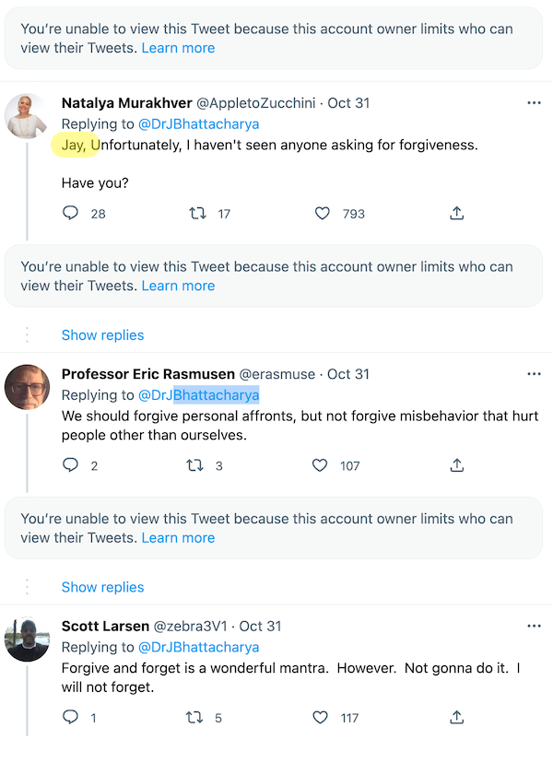Show replies under Natalya Murakhver's thread
The width and height of the screenshot is (553, 774).
pyautogui.click(x=102, y=334)
